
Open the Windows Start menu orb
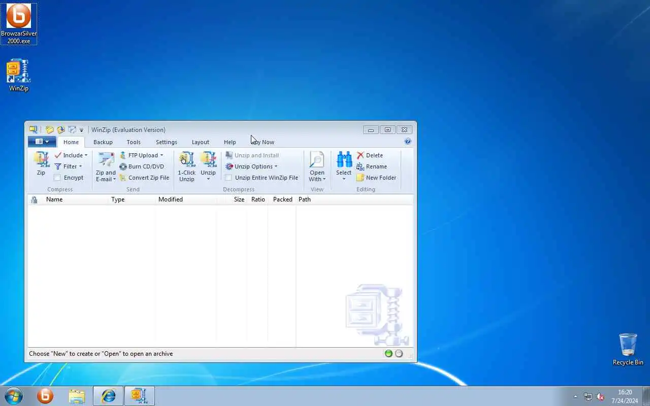(14, 396)
